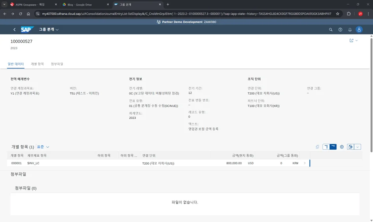Open table settings gear icon
Screen dimensions: 373x222
tap(342, 147)
